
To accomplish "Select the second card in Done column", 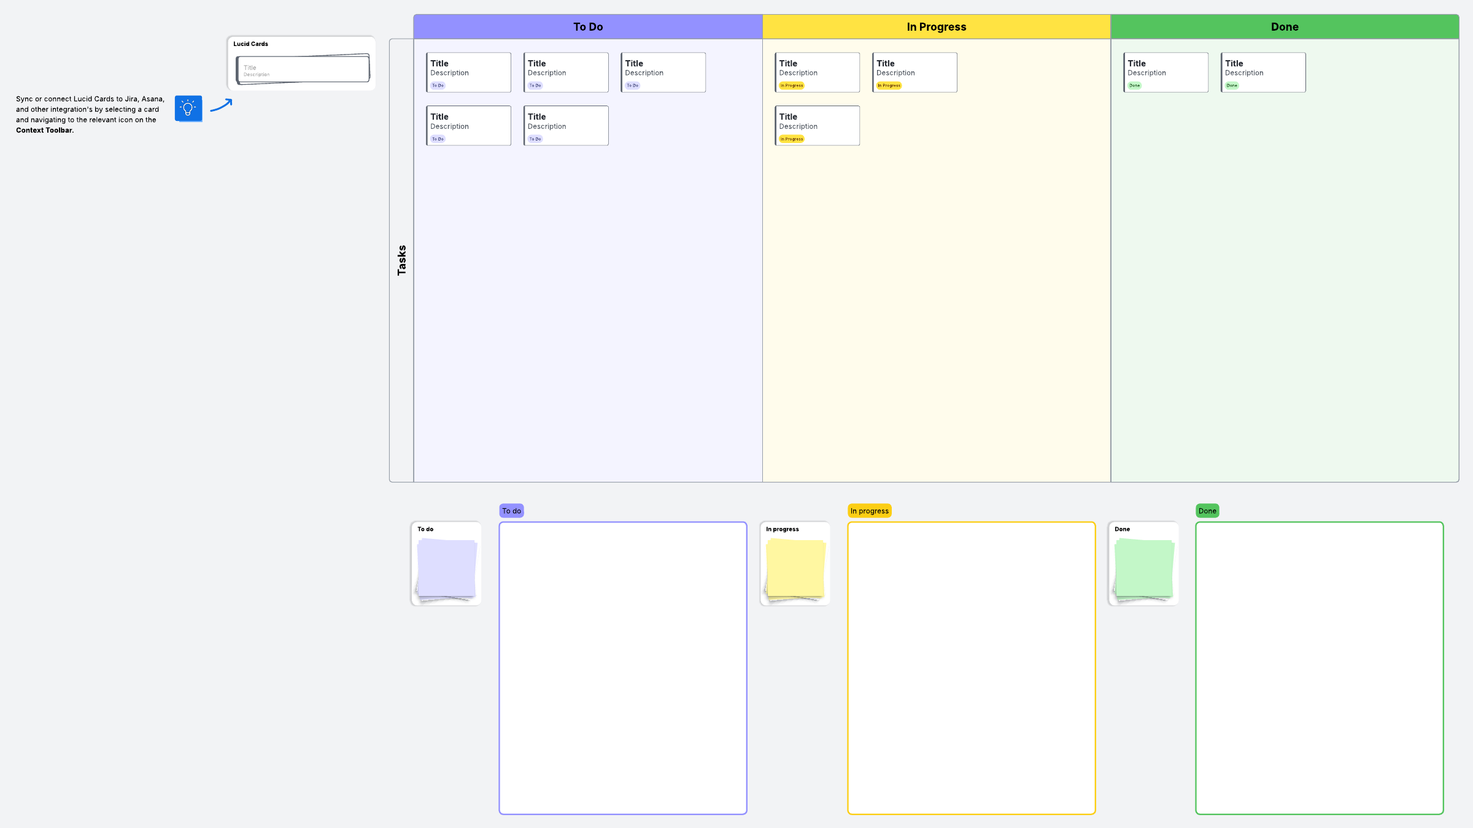I will (1263, 72).
